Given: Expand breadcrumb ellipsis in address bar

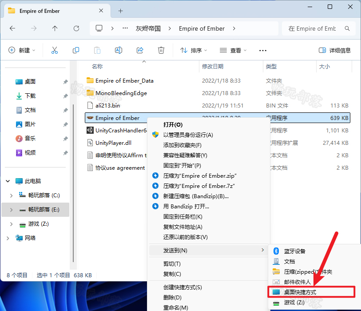Looking at the screenshot, I should click(125, 28).
